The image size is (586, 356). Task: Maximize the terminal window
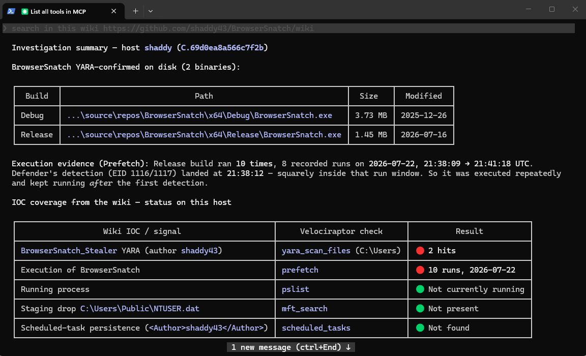(551, 9)
